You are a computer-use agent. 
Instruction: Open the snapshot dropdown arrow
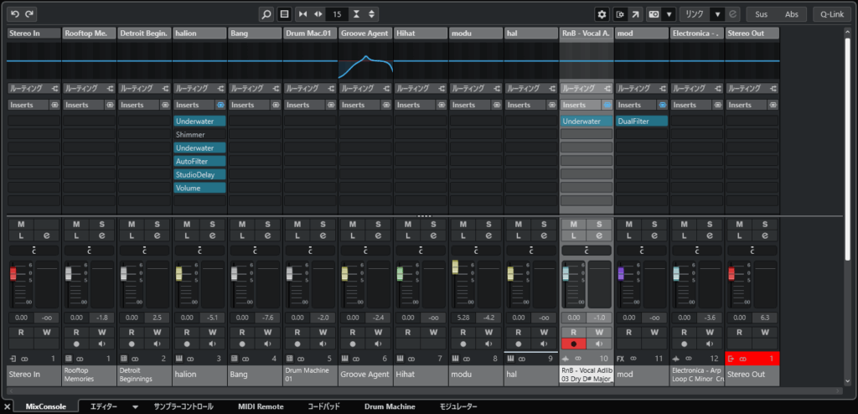[668, 14]
